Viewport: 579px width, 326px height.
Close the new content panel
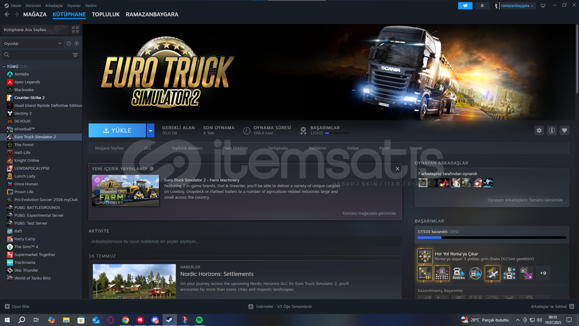(x=397, y=169)
